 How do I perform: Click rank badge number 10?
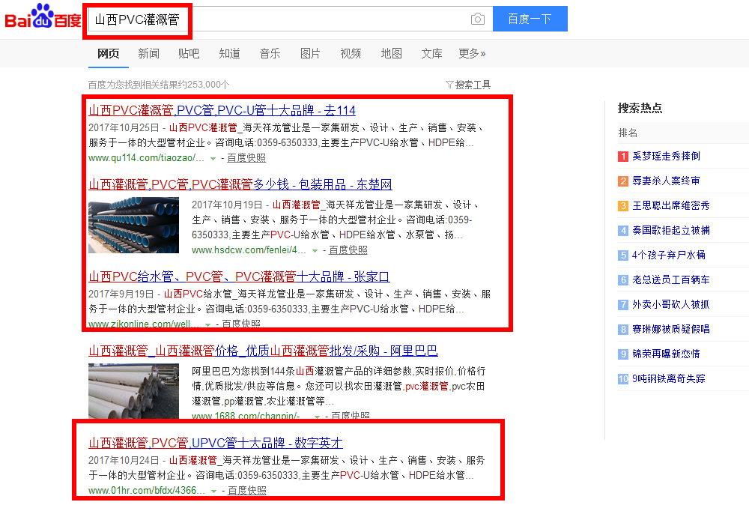tap(623, 379)
